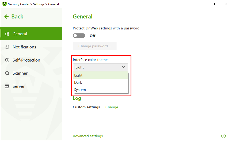
Task: Click the Server rack icon
Action: [7, 86]
